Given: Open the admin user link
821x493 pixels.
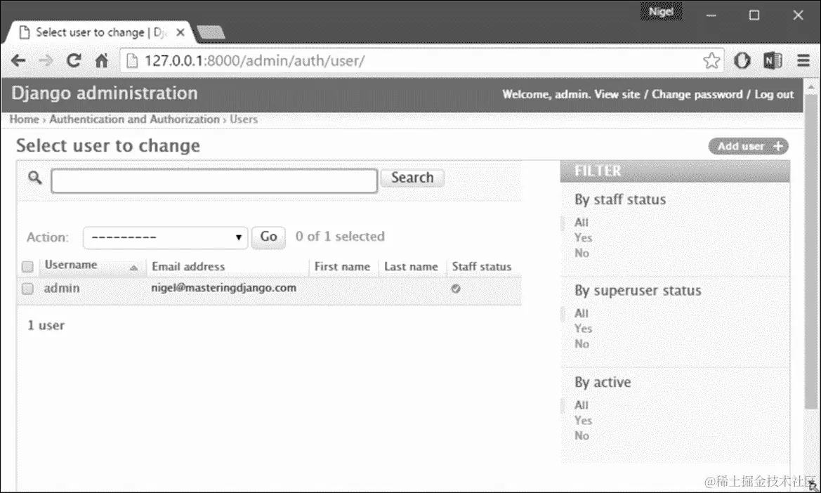Looking at the screenshot, I should [62, 289].
